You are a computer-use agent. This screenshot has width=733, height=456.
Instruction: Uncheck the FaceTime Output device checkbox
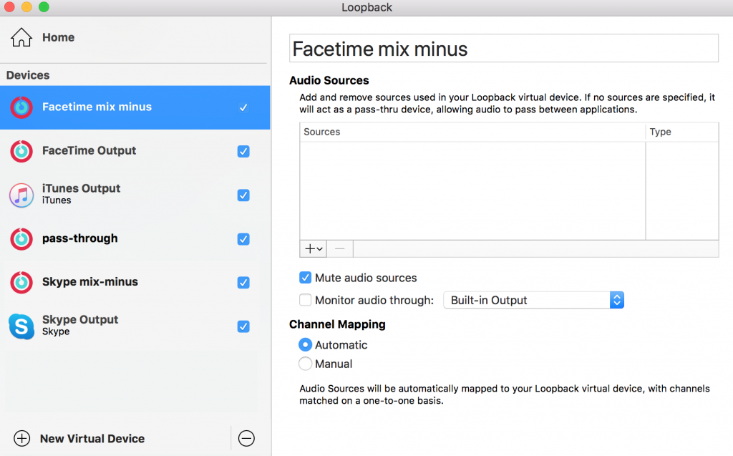(x=243, y=152)
